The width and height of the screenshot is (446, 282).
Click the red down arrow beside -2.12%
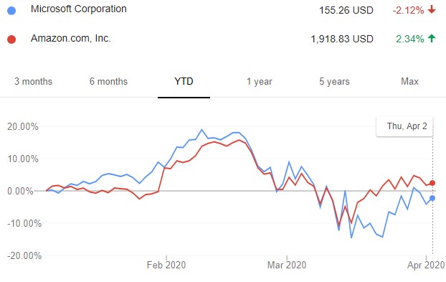432,9
